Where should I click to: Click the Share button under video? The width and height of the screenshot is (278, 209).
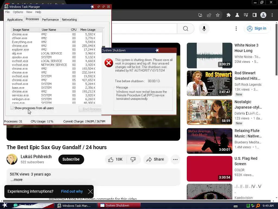point(155,159)
